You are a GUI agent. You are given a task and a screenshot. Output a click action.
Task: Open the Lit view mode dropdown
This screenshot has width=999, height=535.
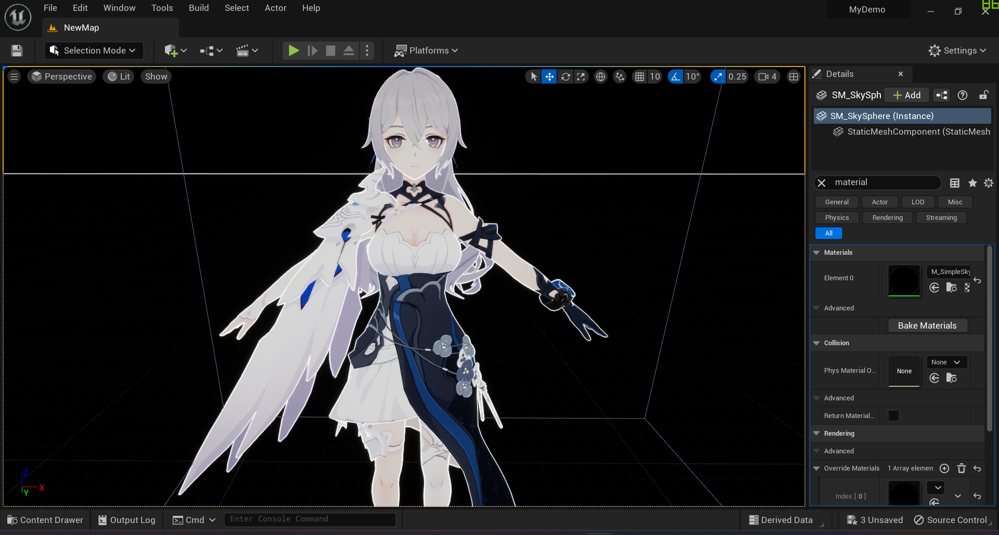tap(119, 76)
